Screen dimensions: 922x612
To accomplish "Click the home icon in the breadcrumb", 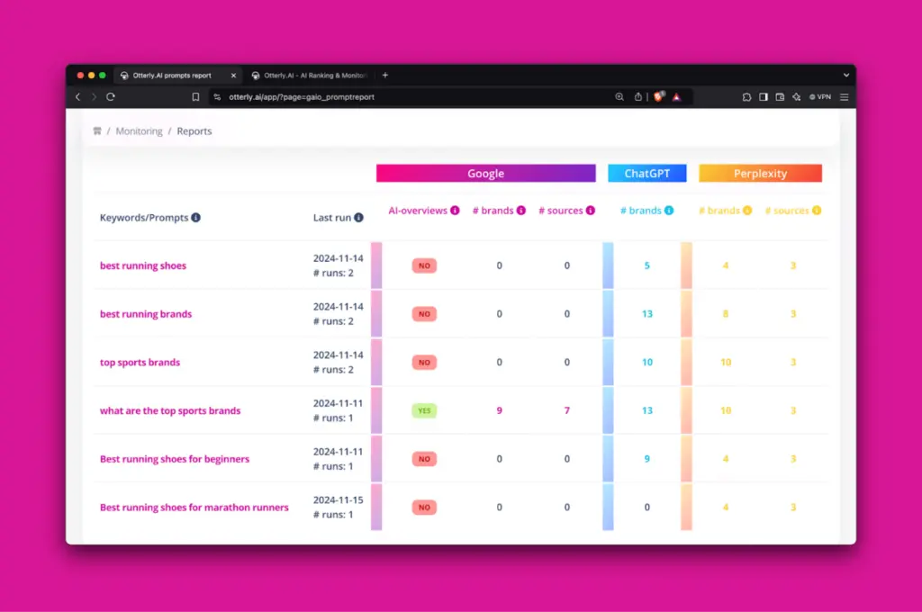I will coord(97,131).
